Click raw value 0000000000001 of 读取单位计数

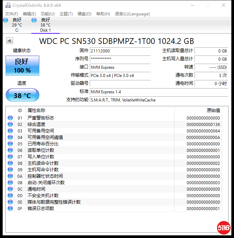point(203,150)
